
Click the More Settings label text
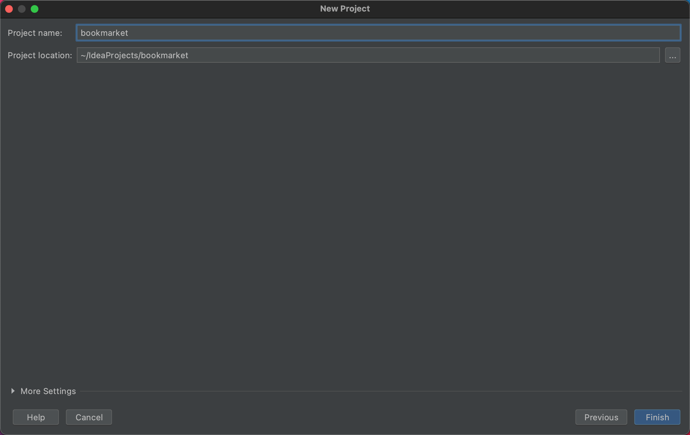(x=48, y=391)
